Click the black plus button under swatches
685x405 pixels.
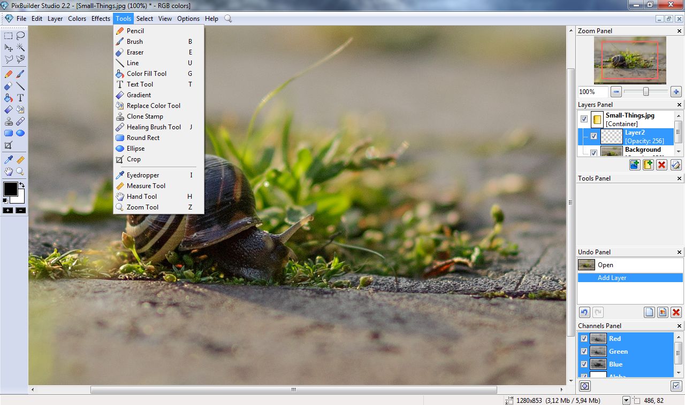point(7,211)
